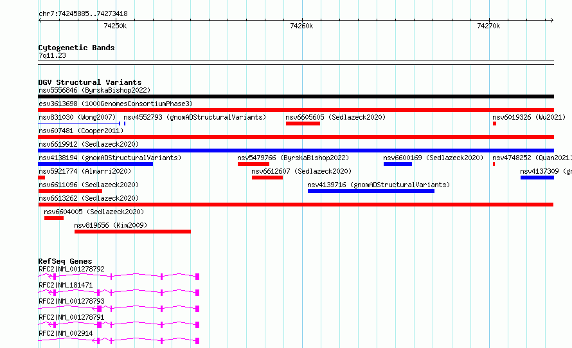572x348 pixels.
Task: Click the 74270k ruler tick label
Action: pyautogui.click(x=488, y=26)
